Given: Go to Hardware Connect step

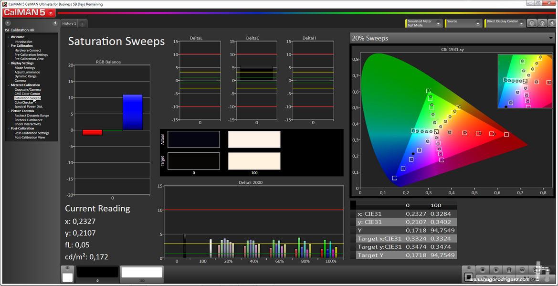Looking at the screenshot, I should click(x=28, y=50).
